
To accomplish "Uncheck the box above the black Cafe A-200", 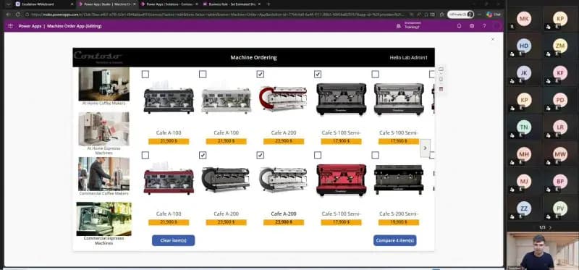I will [203, 155].
